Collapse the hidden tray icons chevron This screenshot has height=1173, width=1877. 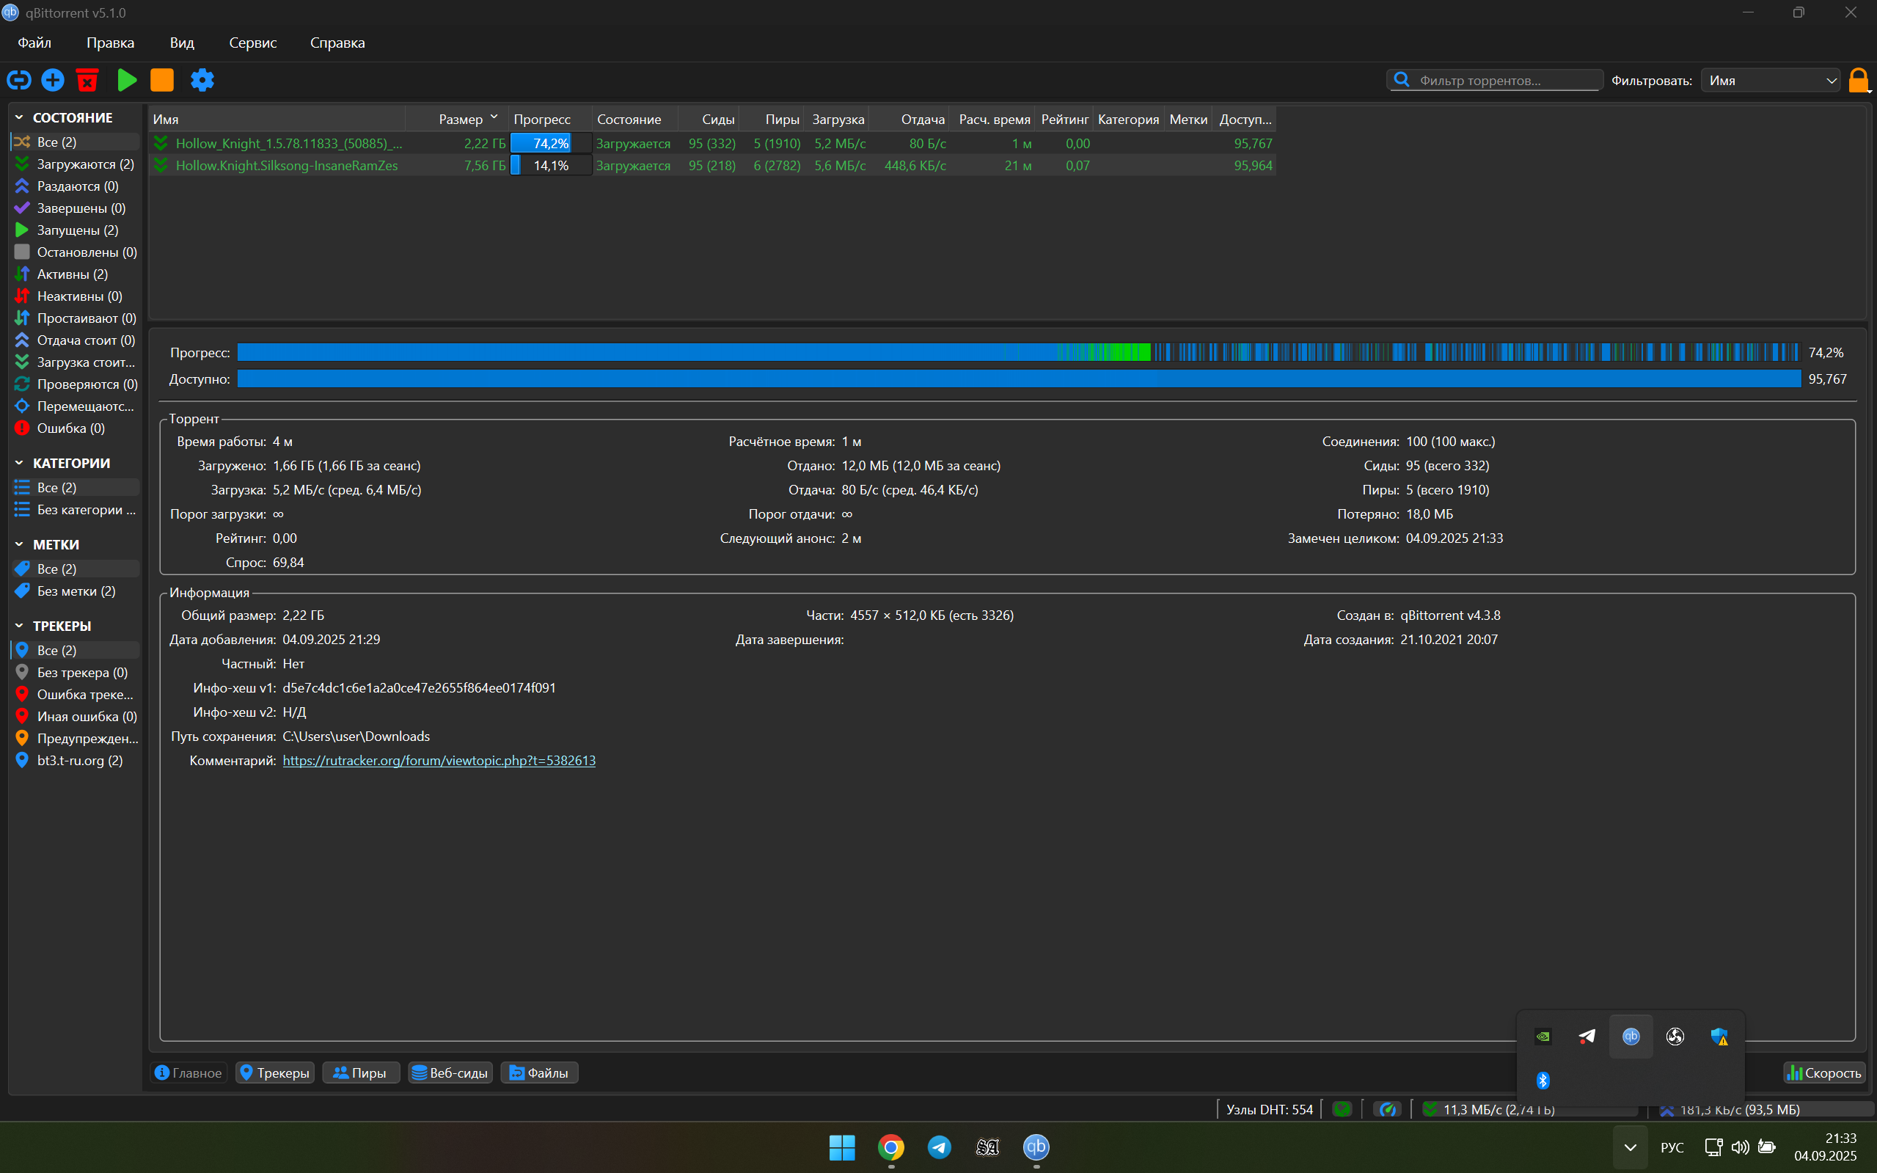(1631, 1147)
